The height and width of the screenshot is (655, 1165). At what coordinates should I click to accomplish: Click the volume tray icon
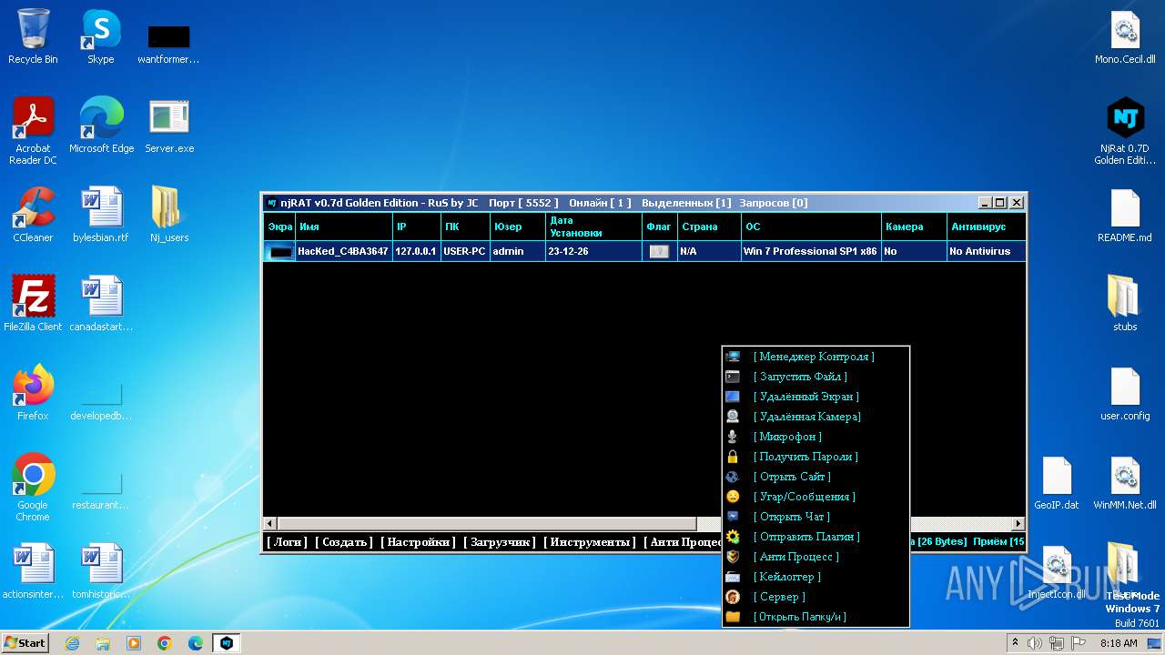[1035, 643]
